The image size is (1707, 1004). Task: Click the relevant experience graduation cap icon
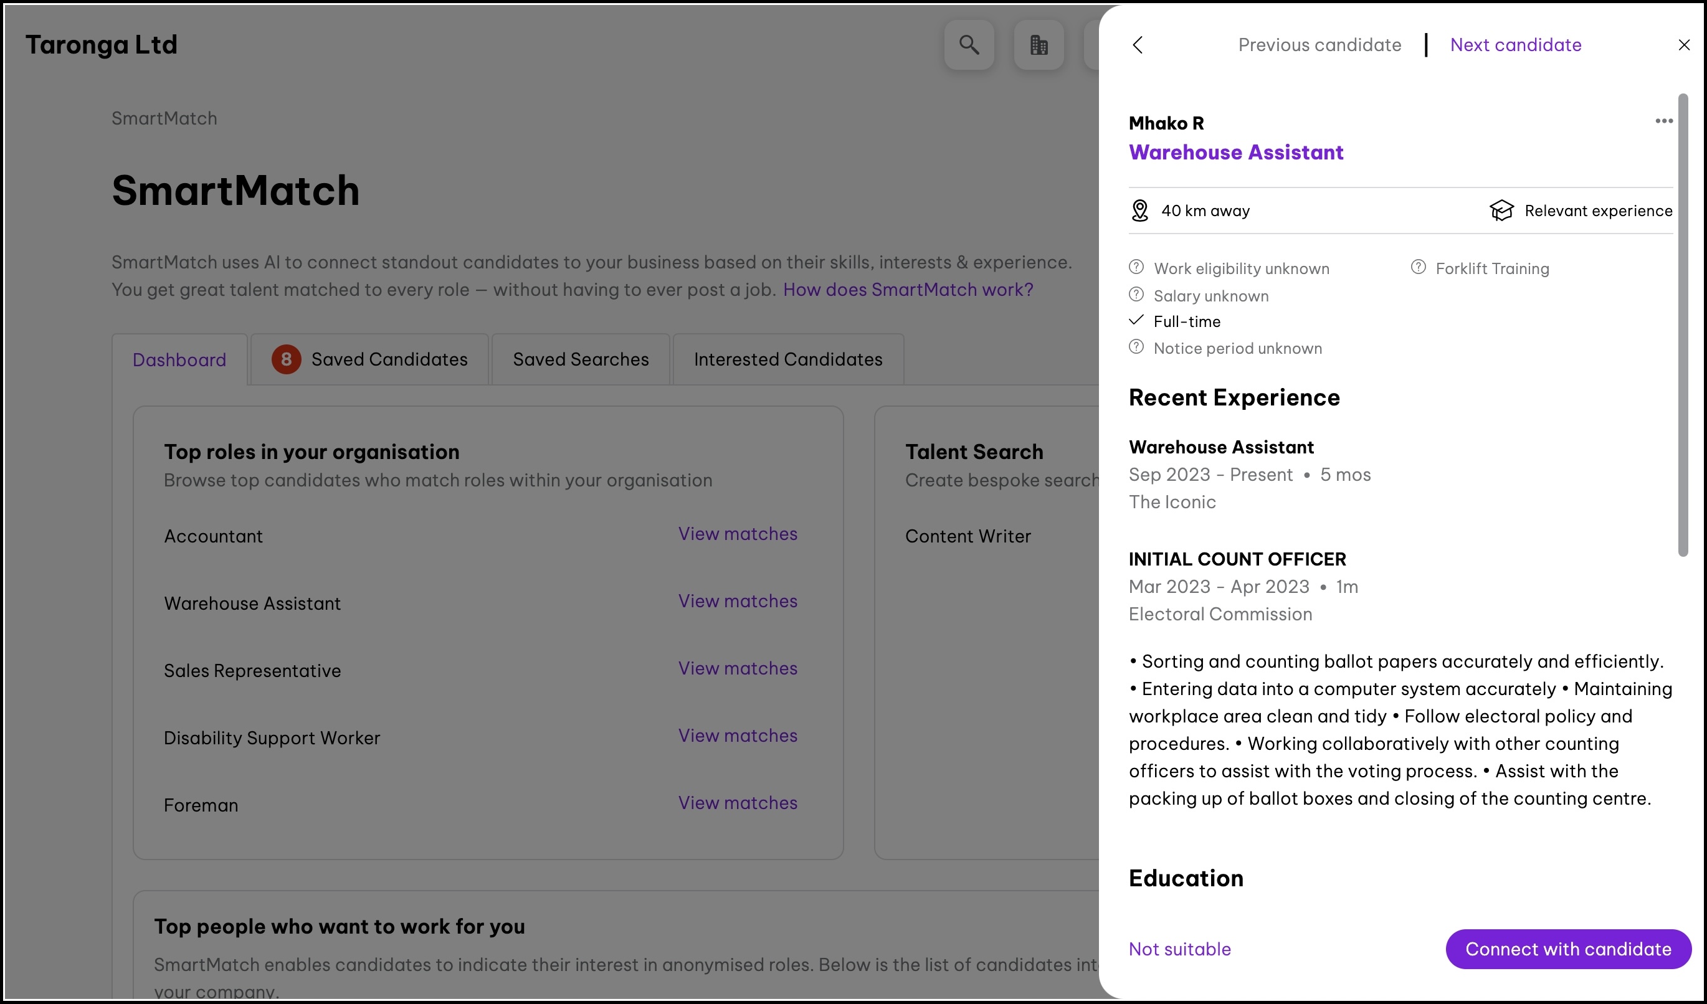[x=1501, y=211]
